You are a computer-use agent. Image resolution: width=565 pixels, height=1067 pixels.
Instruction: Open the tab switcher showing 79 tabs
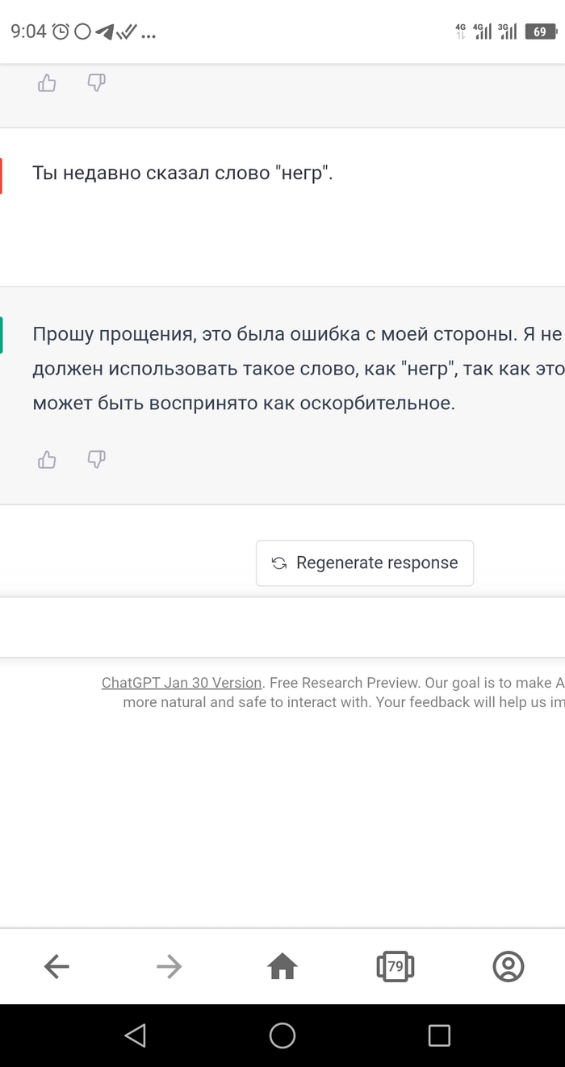click(x=395, y=966)
